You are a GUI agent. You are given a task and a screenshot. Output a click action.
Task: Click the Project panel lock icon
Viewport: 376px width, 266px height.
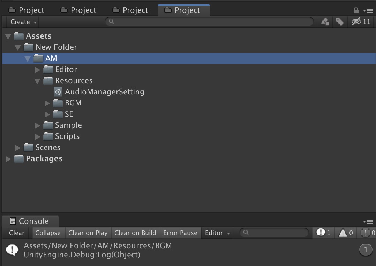356,10
